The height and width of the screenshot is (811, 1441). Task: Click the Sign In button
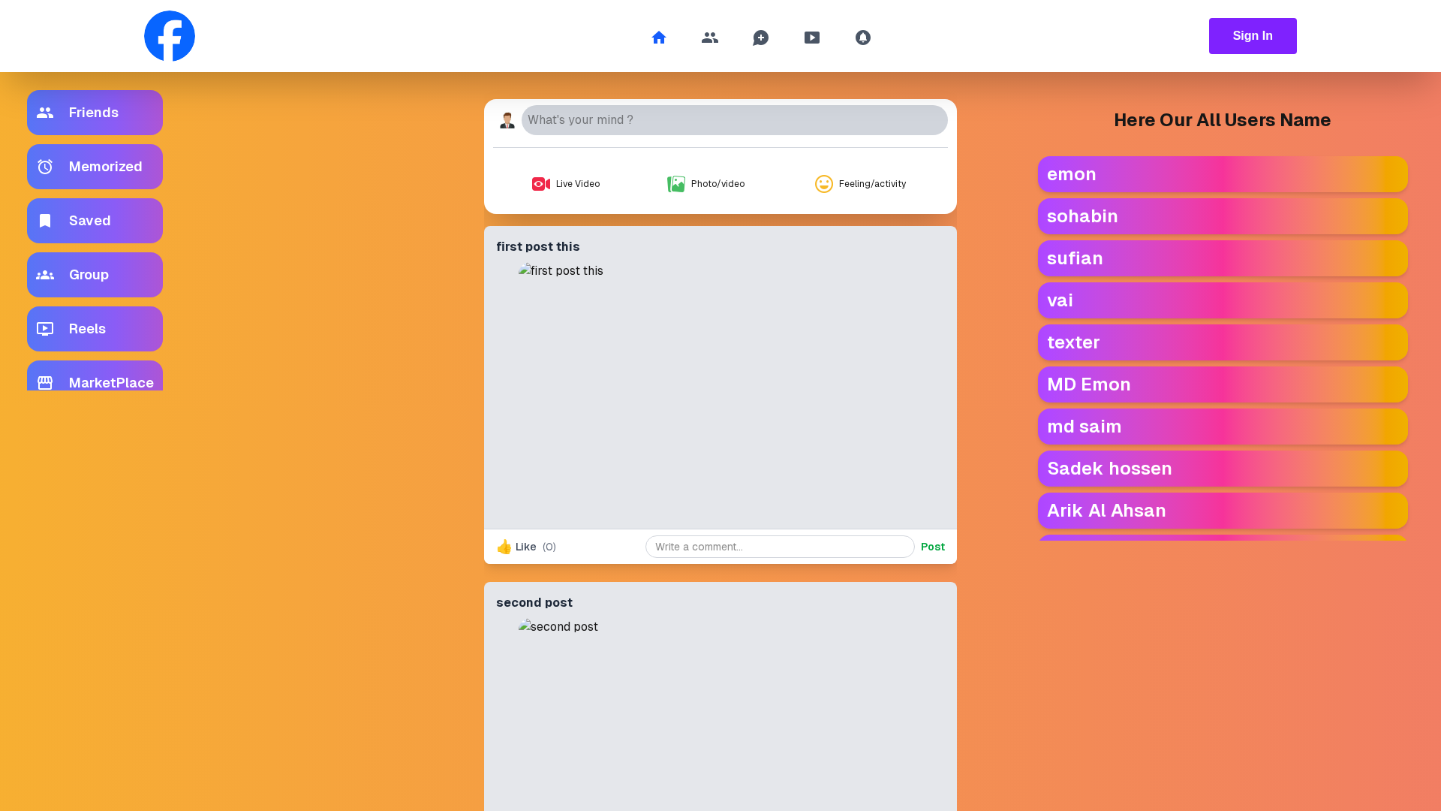click(x=1253, y=36)
